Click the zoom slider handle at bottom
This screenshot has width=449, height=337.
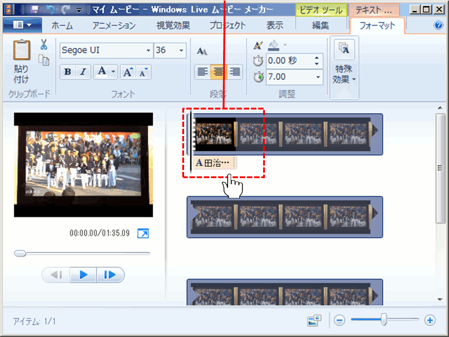click(x=384, y=319)
